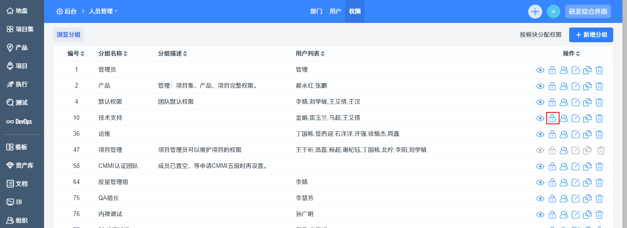The height and width of the screenshot is (228, 627).
Task: Sort by 分组名称 column header
Action: (112, 54)
